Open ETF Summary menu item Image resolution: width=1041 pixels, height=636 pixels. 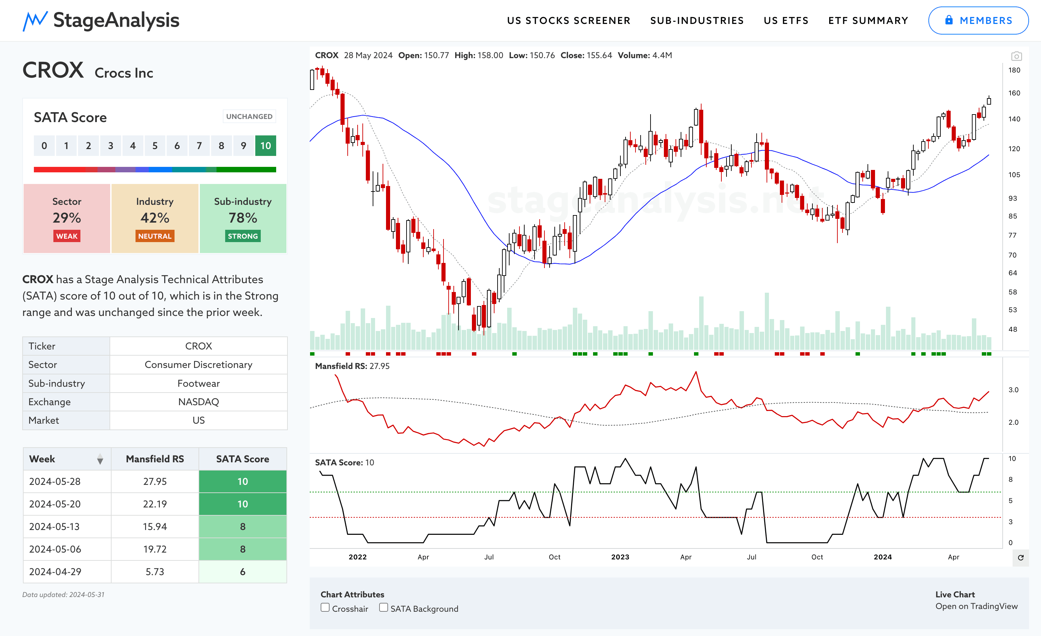tap(868, 21)
